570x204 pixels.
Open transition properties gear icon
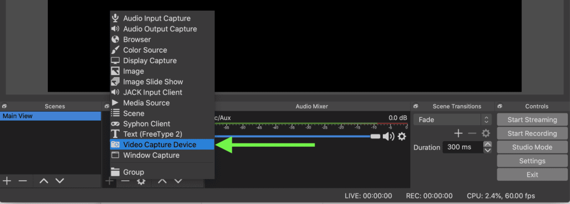(485, 133)
